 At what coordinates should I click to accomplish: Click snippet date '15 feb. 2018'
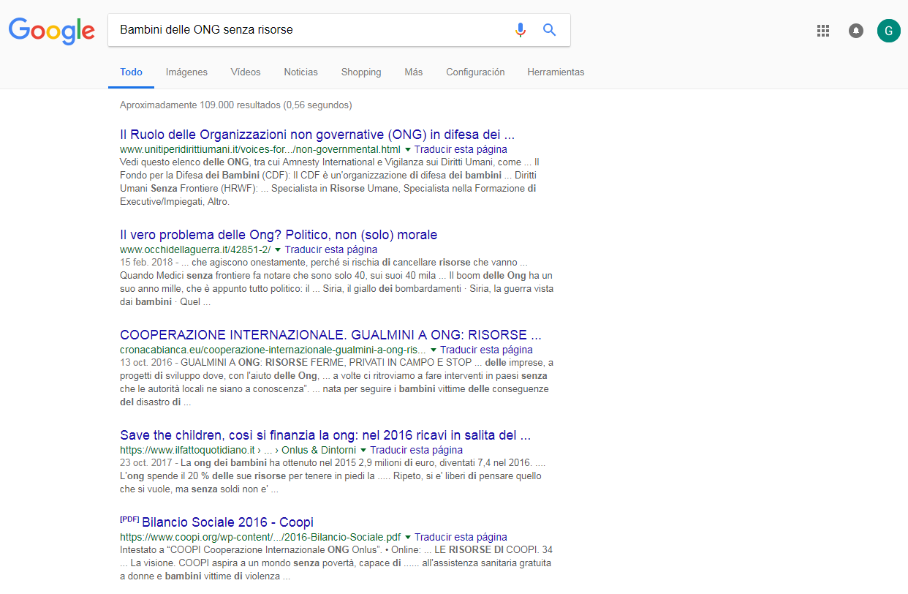(146, 262)
